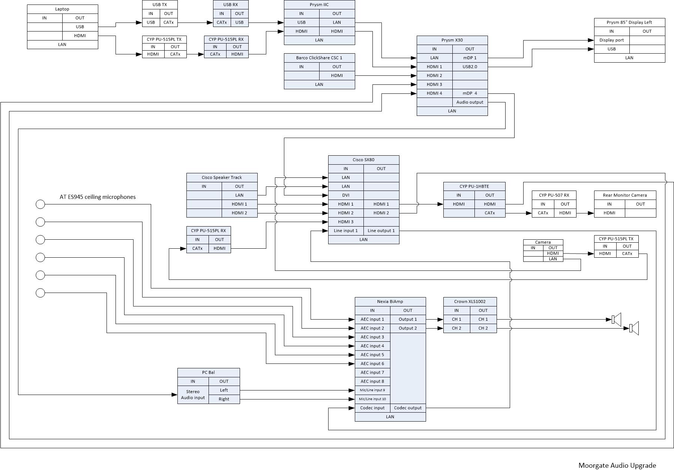
Task: Click "AT ES945 ceiling microphones" label
Action: coord(98,197)
